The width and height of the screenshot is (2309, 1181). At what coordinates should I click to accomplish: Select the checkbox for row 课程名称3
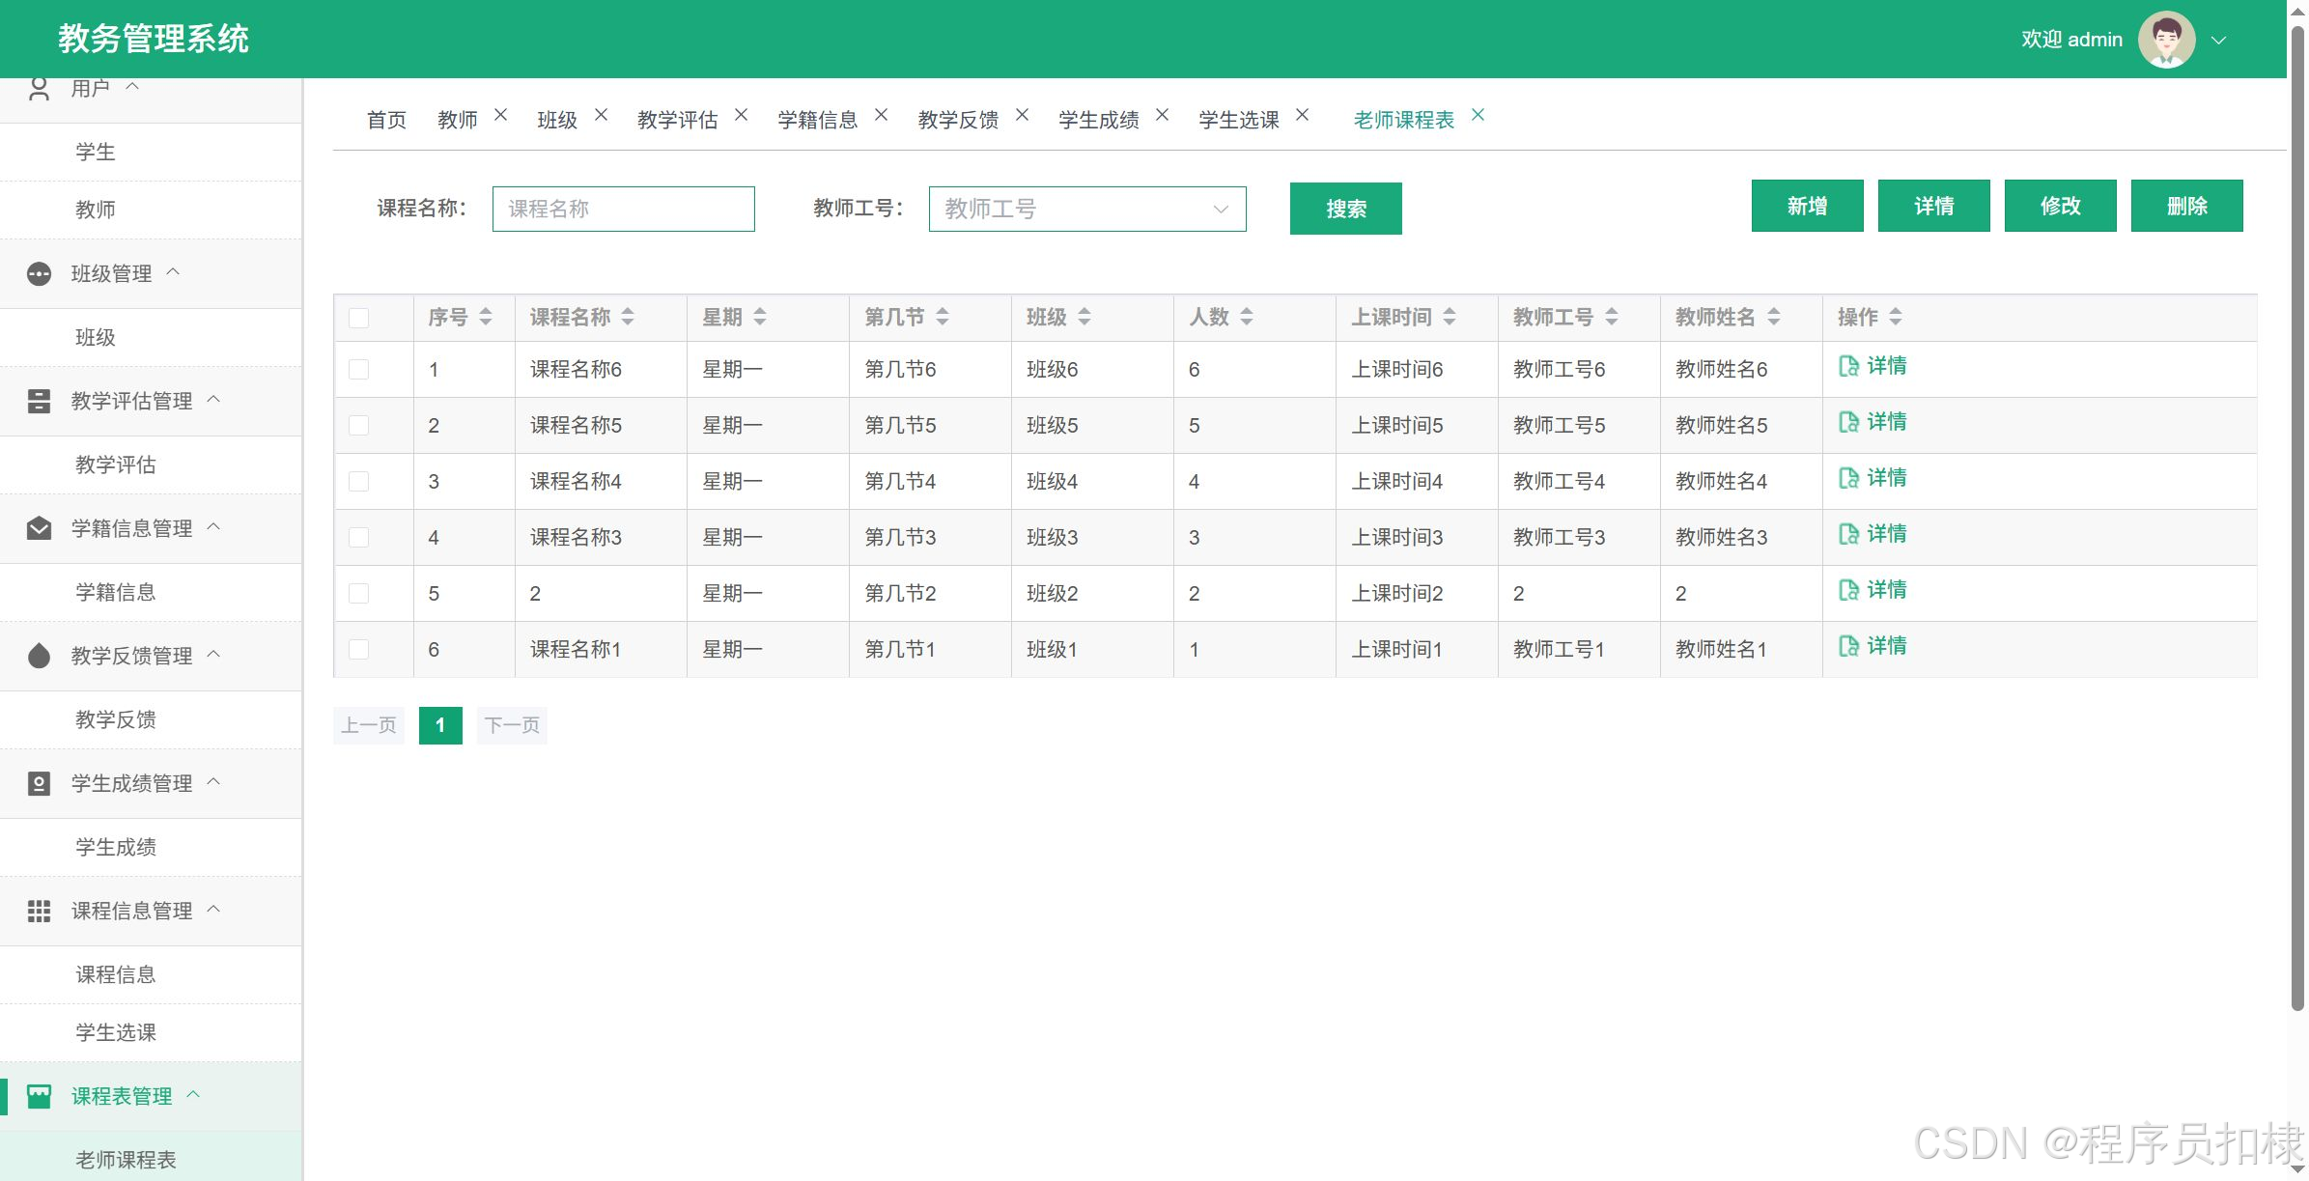[x=359, y=538]
